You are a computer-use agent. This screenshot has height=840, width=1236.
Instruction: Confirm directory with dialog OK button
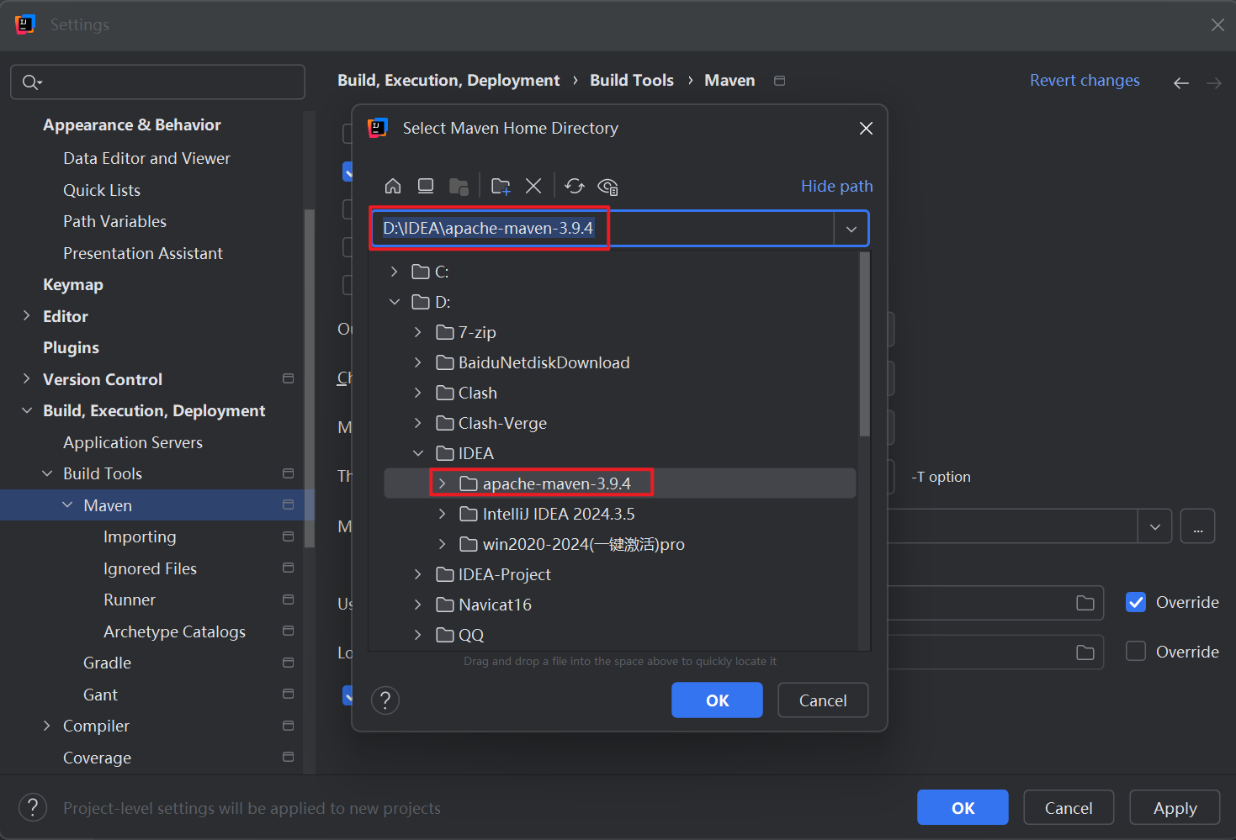click(717, 700)
